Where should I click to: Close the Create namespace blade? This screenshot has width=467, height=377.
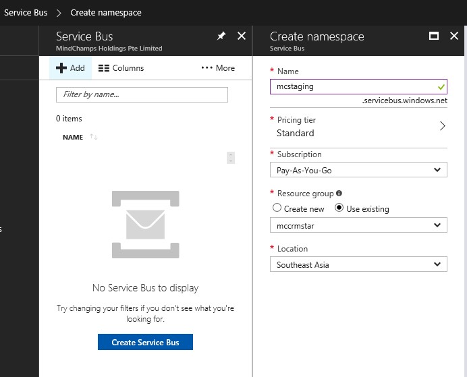point(454,36)
